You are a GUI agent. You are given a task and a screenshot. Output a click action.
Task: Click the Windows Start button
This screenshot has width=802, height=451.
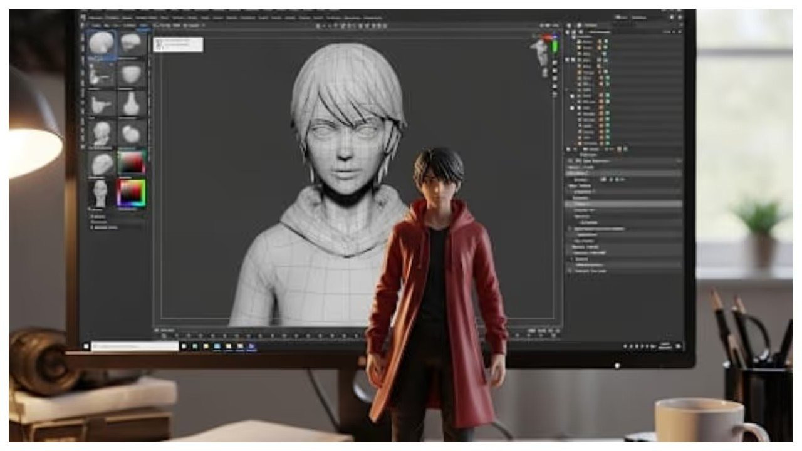[86, 346]
